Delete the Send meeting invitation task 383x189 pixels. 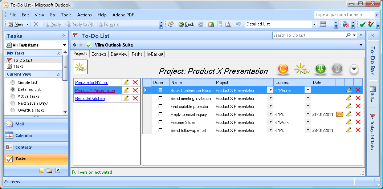358,98
